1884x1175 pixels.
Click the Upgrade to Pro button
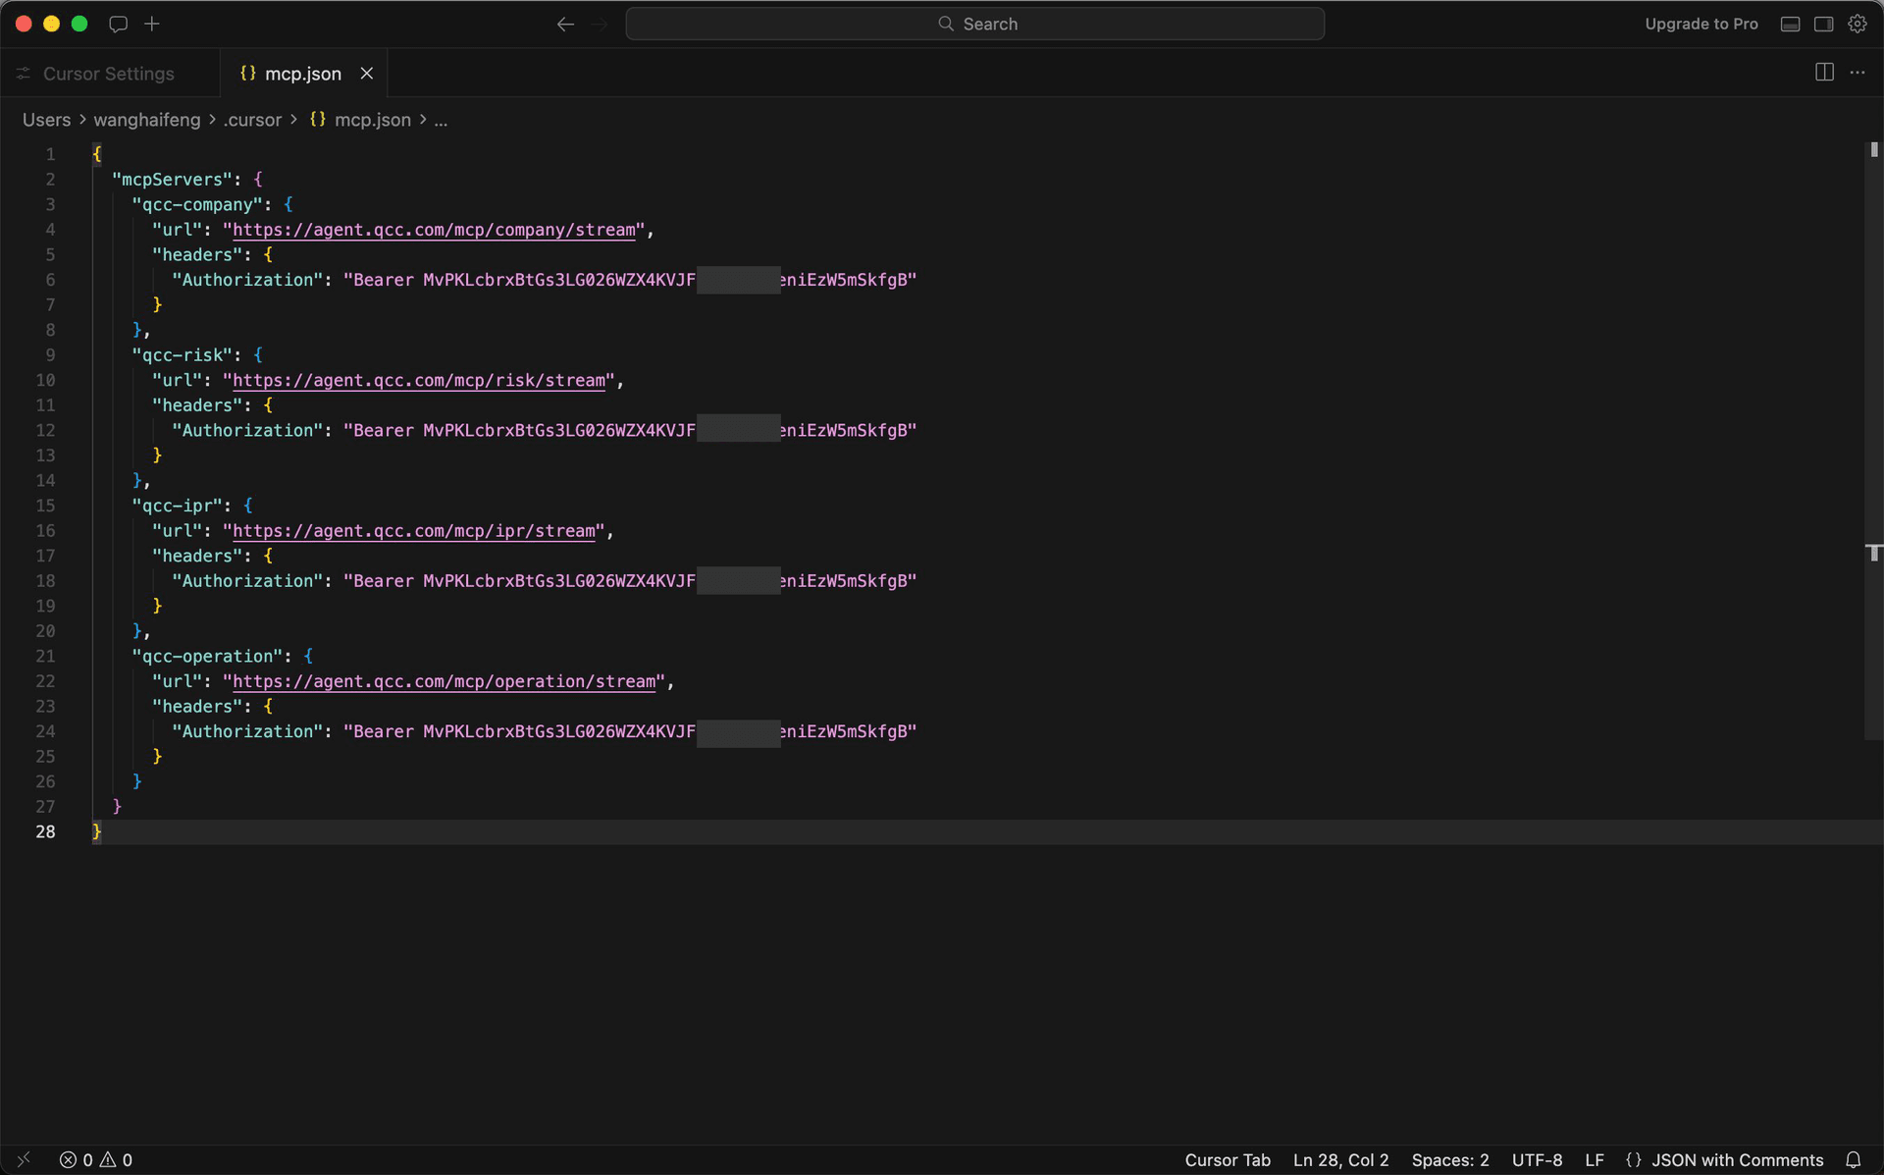[1701, 24]
